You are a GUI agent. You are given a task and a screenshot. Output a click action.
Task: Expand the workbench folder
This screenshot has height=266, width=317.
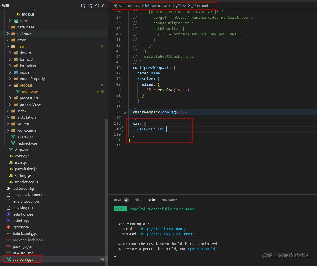tap(26, 131)
